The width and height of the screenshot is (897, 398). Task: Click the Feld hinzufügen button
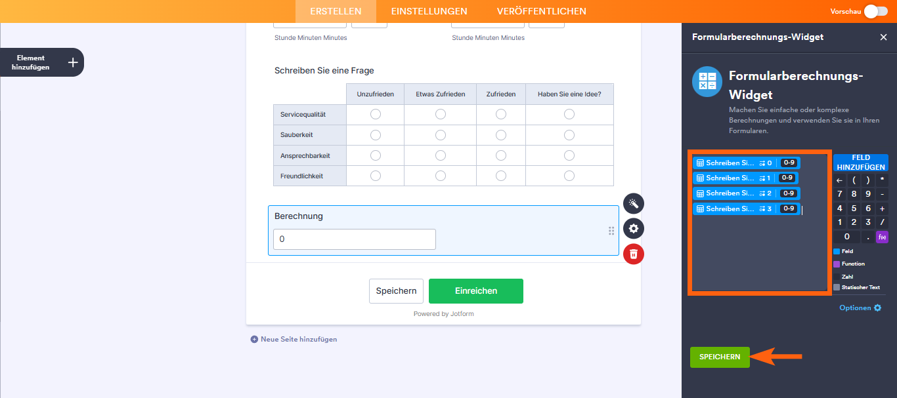pos(861,163)
